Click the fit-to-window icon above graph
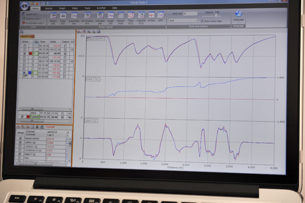 99,32
